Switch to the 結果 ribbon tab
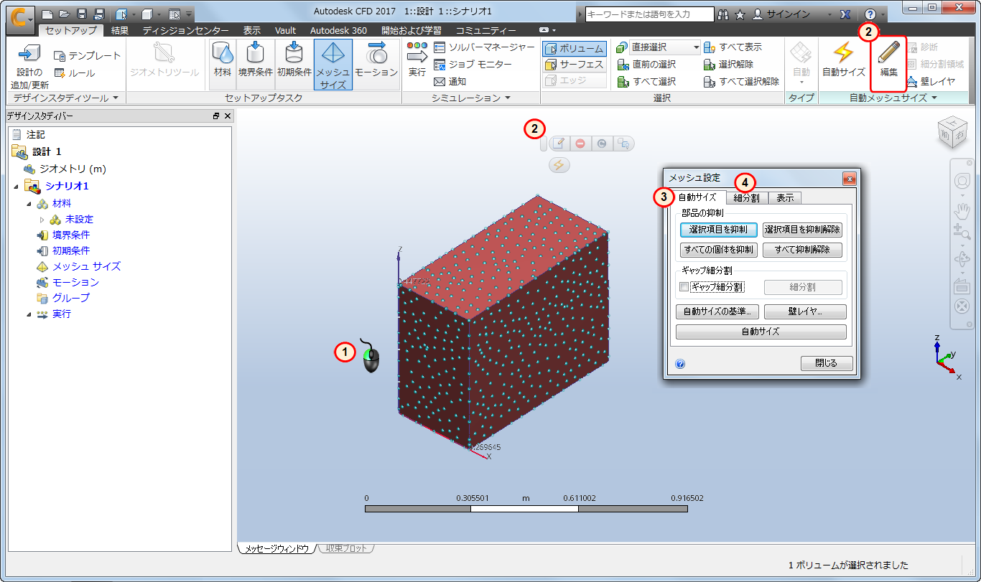 (120, 31)
